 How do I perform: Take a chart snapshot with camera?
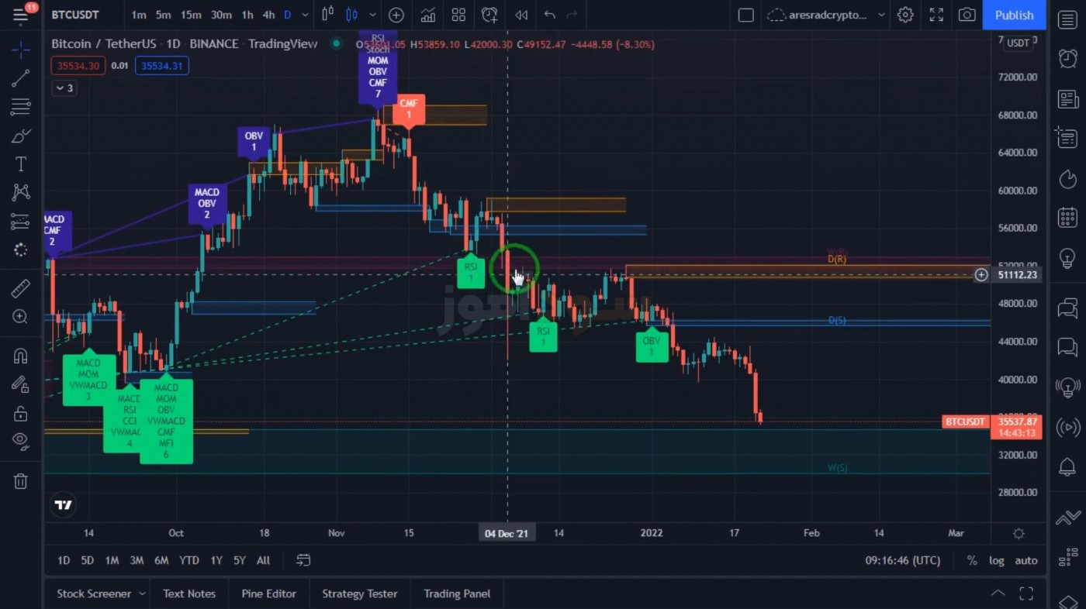coord(967,15)
